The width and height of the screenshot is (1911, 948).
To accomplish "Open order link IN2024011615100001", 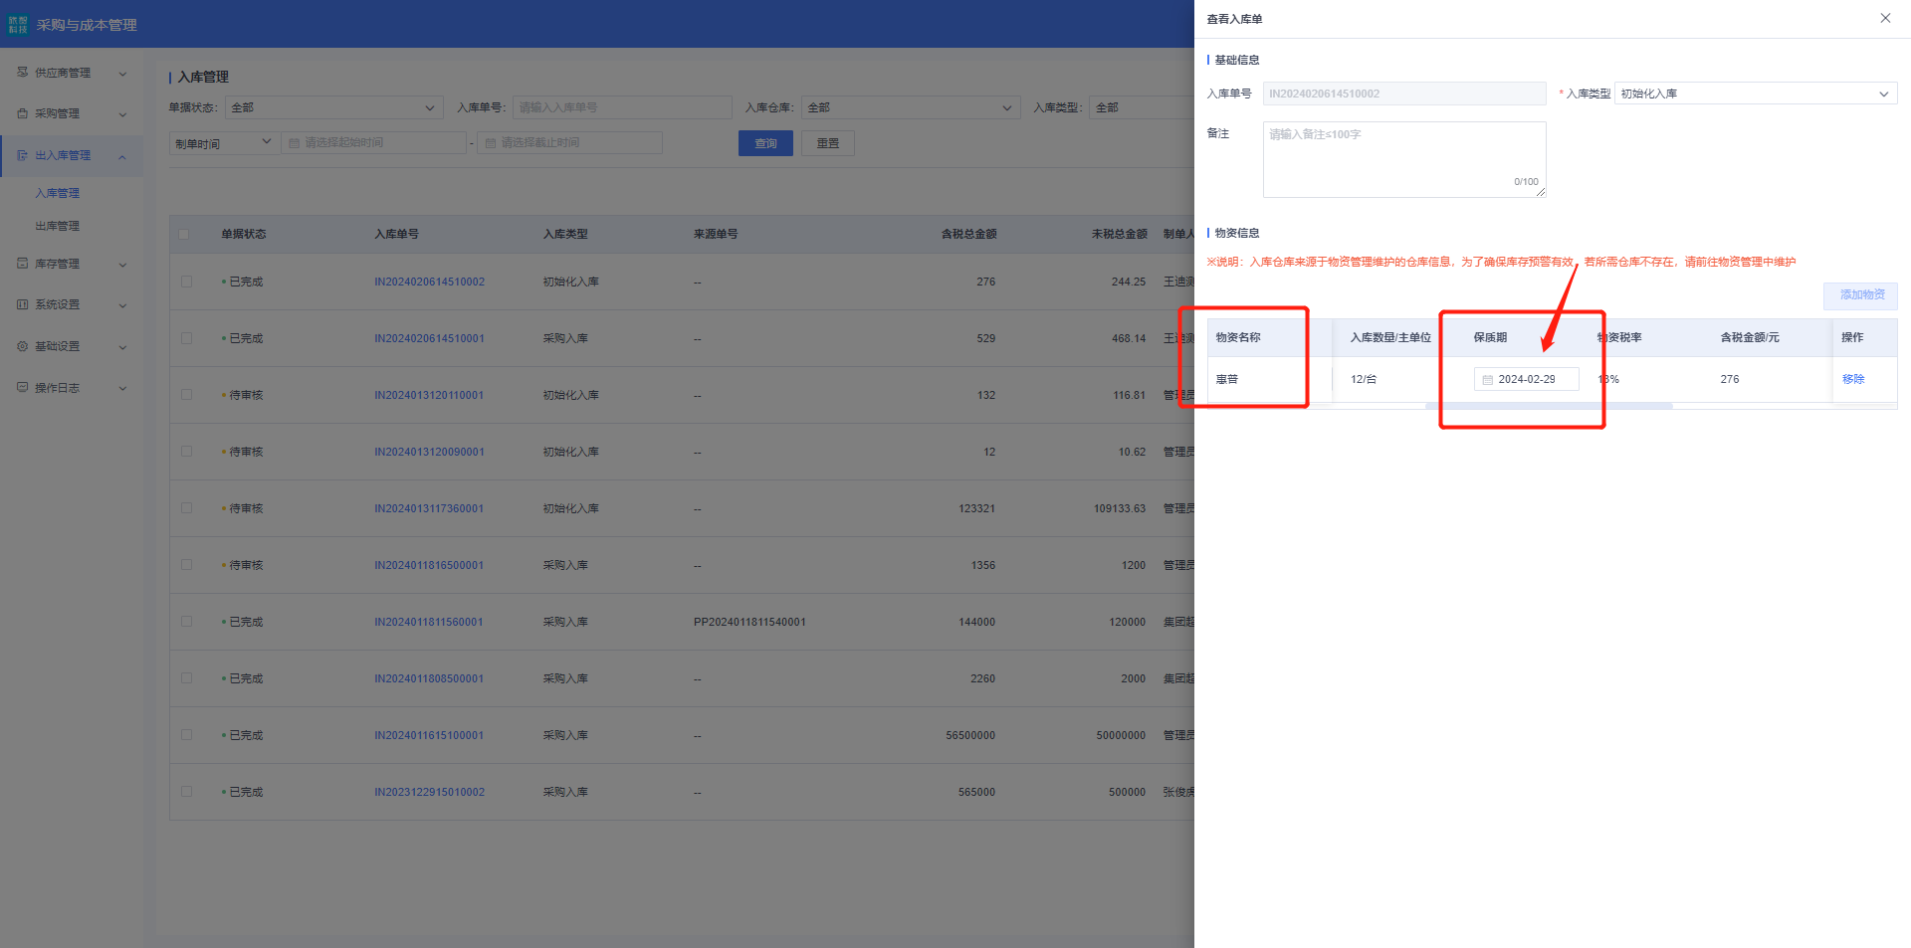I will 429,735.
